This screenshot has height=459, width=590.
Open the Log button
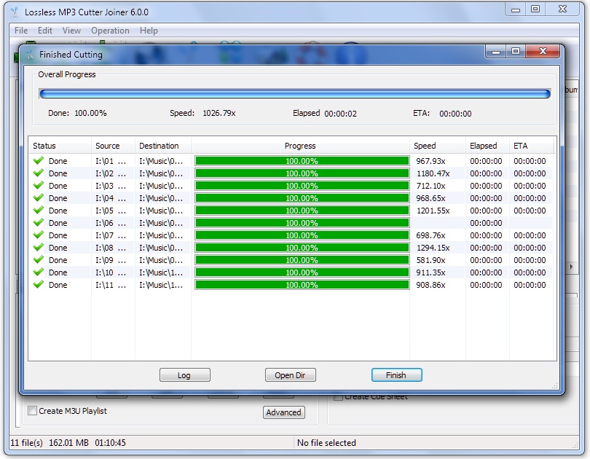click(184, 375)
